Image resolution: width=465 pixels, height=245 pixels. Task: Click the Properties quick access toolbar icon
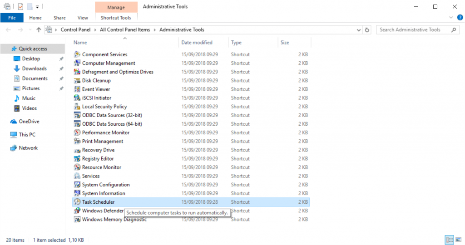[20, 6]
